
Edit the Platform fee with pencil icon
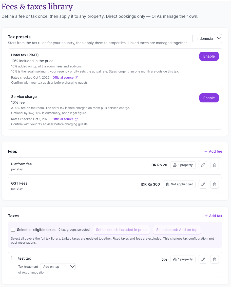[203, 165]
